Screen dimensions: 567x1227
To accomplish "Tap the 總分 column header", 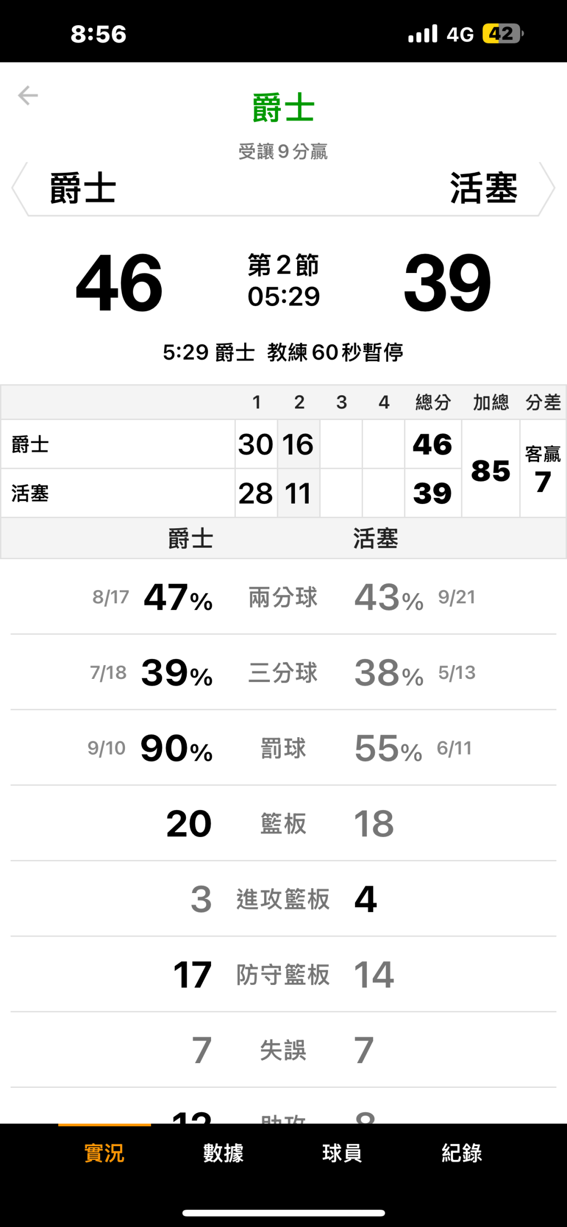I will click(x=433, y=403).
